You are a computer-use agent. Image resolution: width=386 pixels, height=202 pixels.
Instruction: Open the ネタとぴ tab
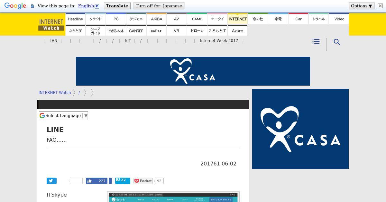(x=75, y=30)
